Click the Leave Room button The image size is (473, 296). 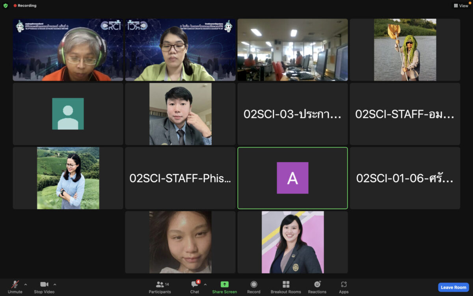453,287
